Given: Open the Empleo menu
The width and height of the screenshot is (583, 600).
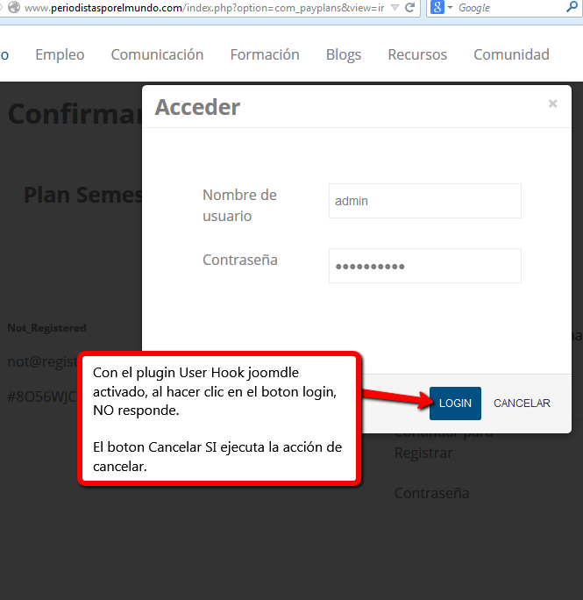Looking at the screenshot, I should (x=60, y=54).
